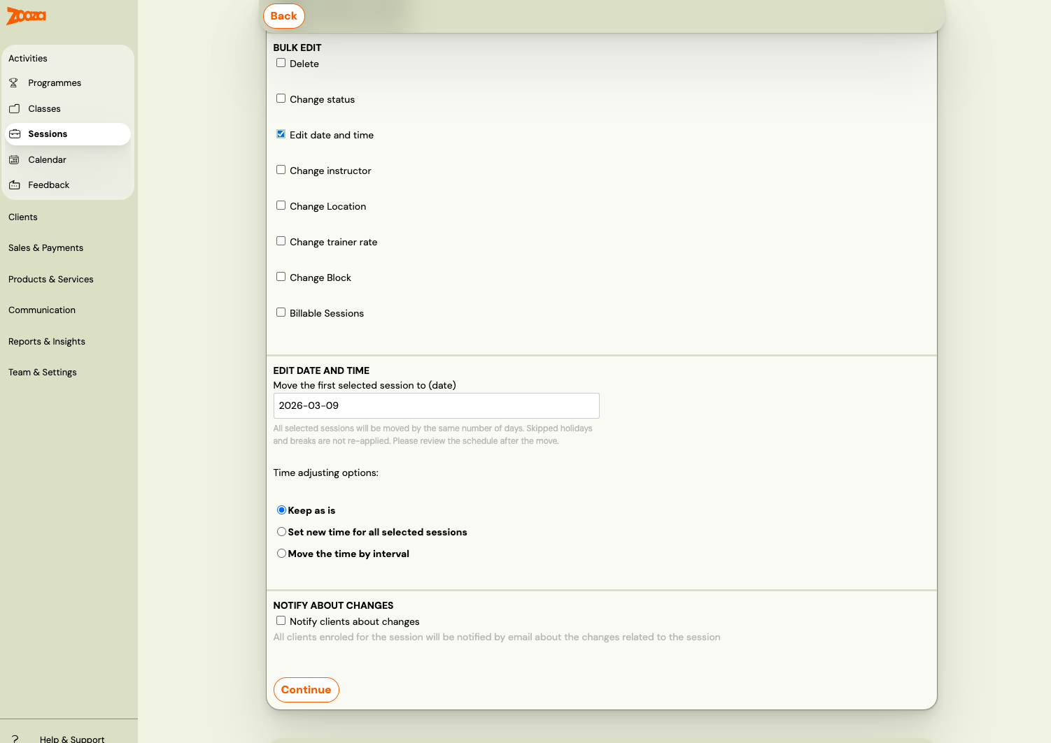Choose Set new time for all selected sessions
The image size is (1051, 743).
click(x=281, y=532)
